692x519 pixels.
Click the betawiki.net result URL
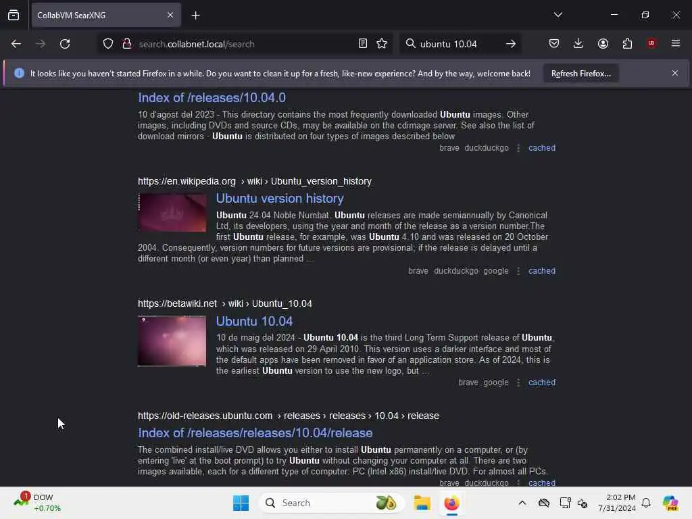224,303
